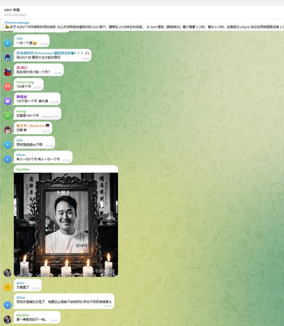Click the 'huang' sender name
The height and width of the screenshot is (326, 284).
pos(21,111)
